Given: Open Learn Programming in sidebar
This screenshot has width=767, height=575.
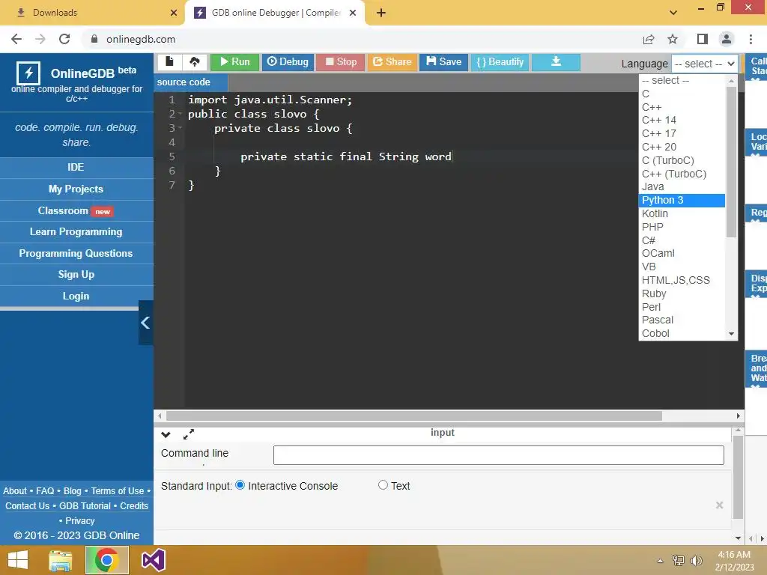Looking at the screenshot, I should click(x=76, y=232).
